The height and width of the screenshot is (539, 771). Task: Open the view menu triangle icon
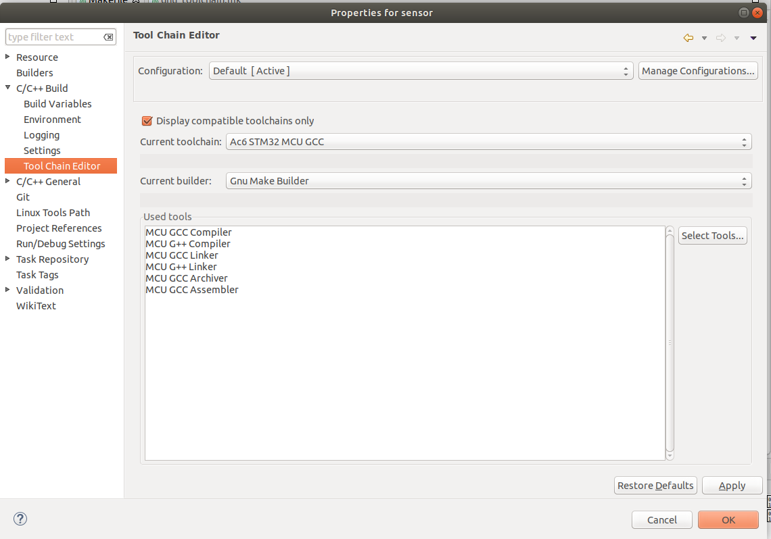753,38
